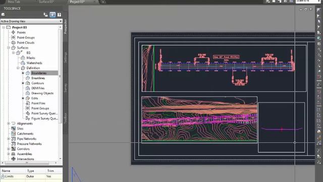Click the Contours node icon
This screenshot has width=323, height=182.
click(28, 83)
